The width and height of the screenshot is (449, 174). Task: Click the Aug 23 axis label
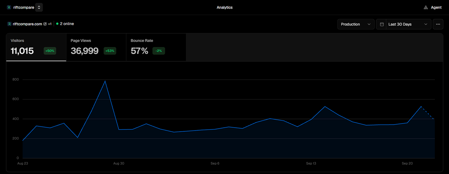coord(22,163)
